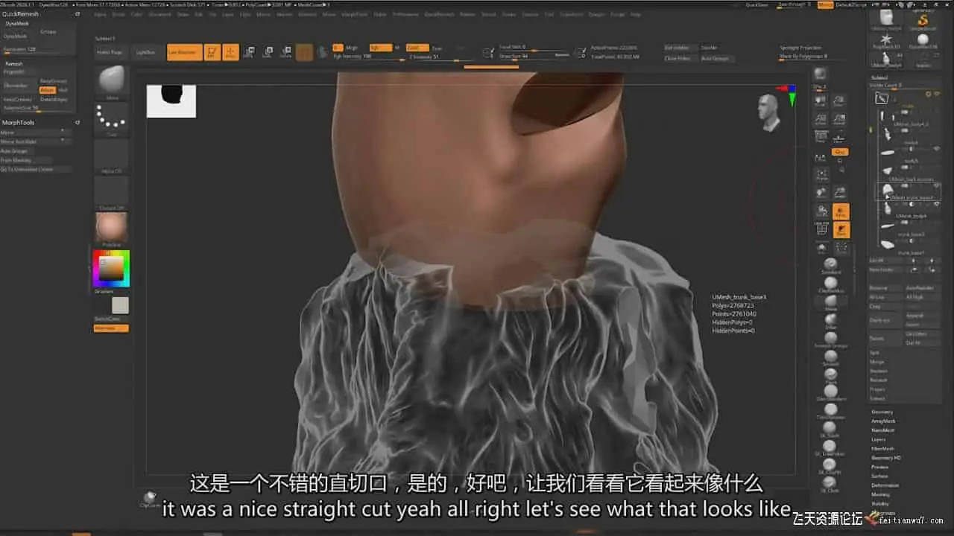Activate the Scale shelf icon
Viewport: 954px width, 536px height.
[x=268, y=52]
